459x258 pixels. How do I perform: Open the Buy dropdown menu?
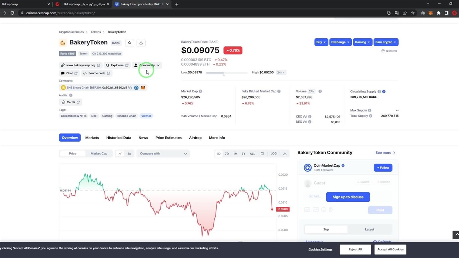(321, 42)
